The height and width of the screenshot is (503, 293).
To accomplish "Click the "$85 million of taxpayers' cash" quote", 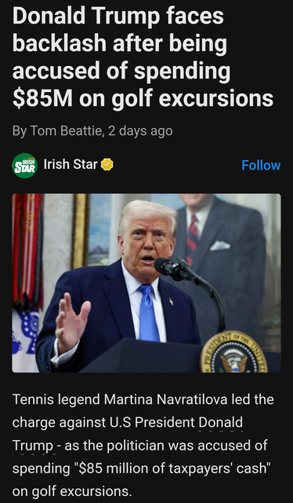I will tap(173, 469).
